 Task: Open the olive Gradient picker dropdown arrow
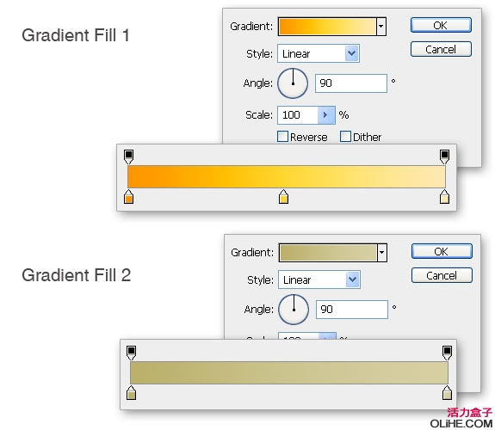click(x=382, y=252)
